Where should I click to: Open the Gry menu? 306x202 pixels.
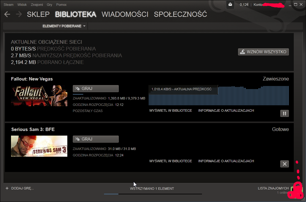tap(50, 5)
